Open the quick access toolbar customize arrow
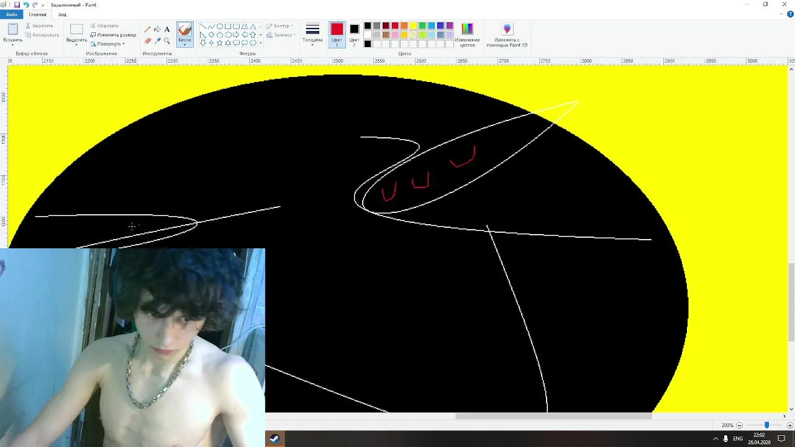This screenshot has height=447, width=795. click(43, 5)
